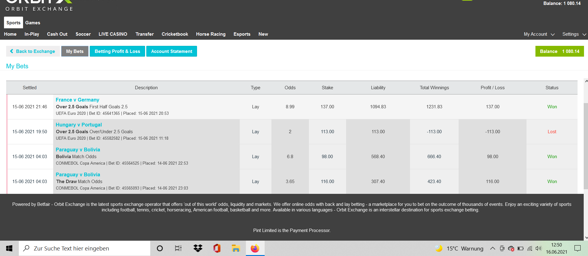Screen dimensions: 588x256
Task: Open Betting Profit & Loss
Action: [x=117, y=51]
